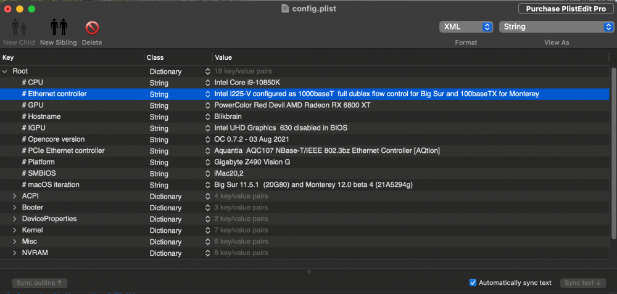Screen dimensions: 617x294
Task: Select the # Hostname key
Action: click(41, 116)
